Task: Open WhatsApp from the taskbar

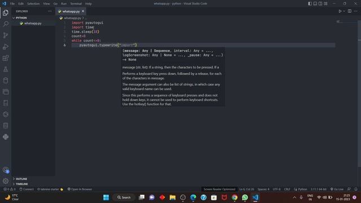Action: tap(245, 197)
